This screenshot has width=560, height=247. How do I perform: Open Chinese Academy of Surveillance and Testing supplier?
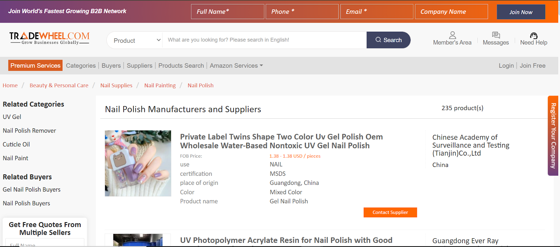coord(471,145)
